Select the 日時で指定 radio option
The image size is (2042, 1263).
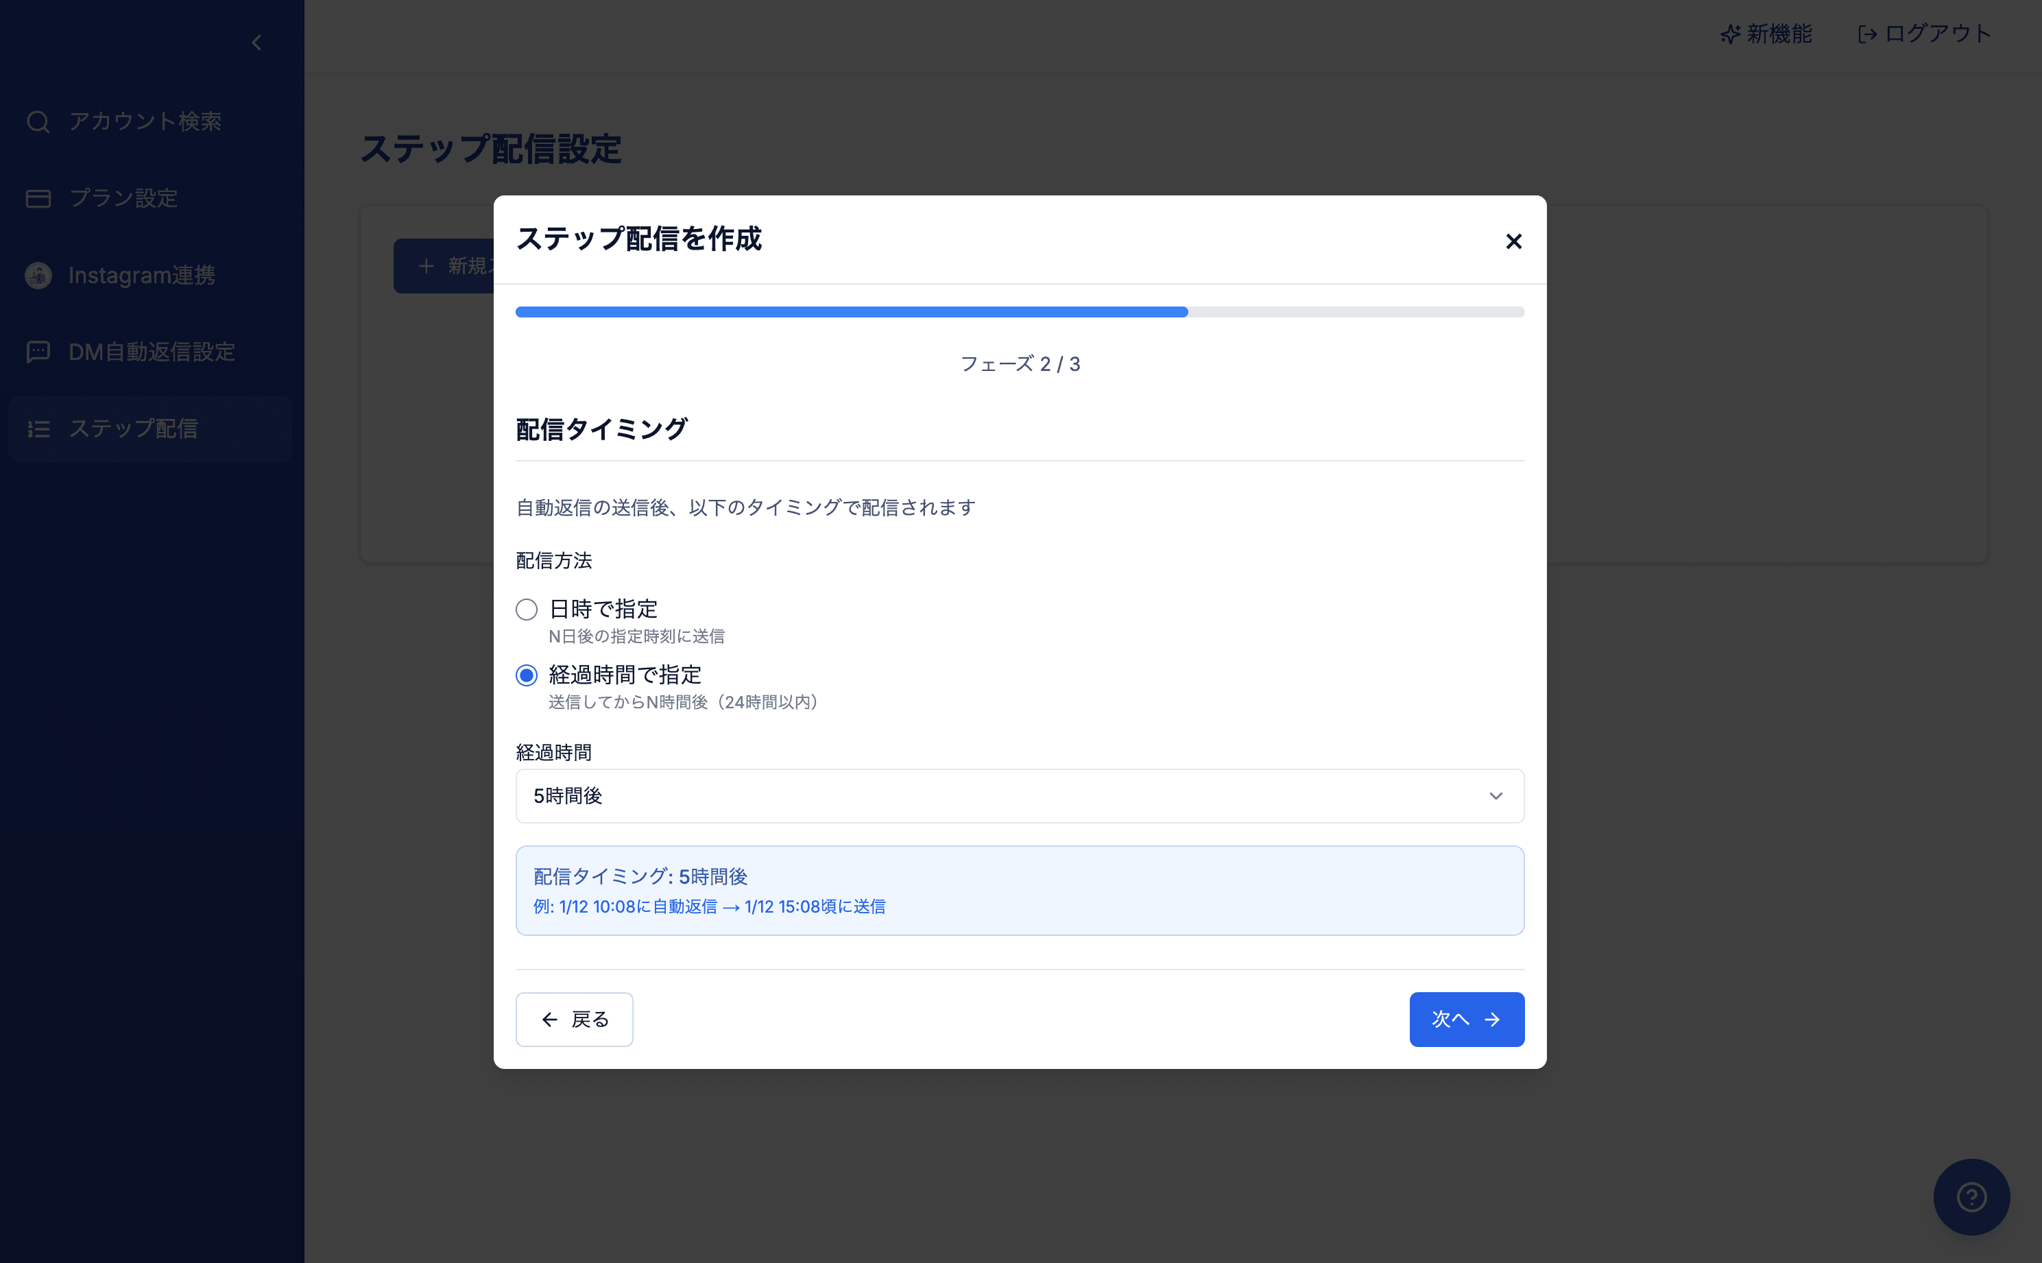pos(526,610)
